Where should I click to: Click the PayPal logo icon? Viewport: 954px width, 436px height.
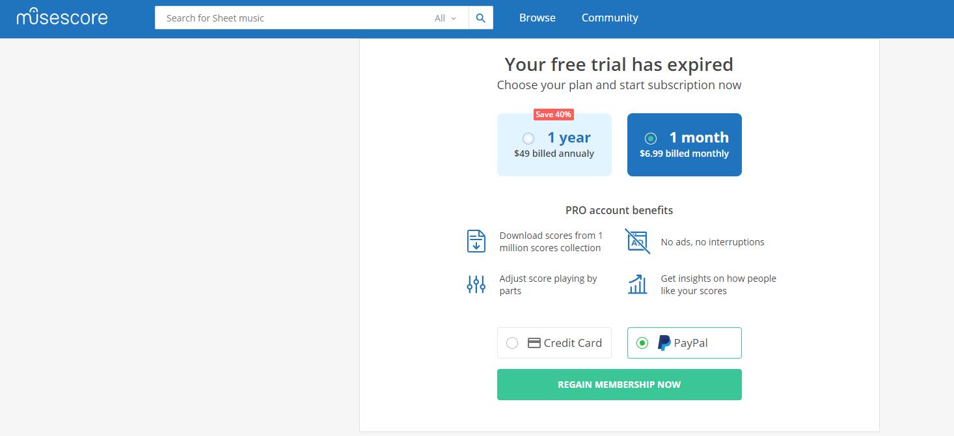click(x=664, y=343)
